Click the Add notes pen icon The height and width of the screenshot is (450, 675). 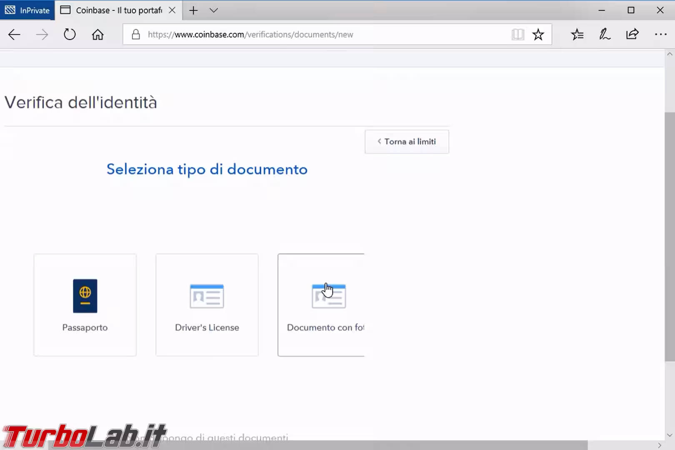(605, 35)
